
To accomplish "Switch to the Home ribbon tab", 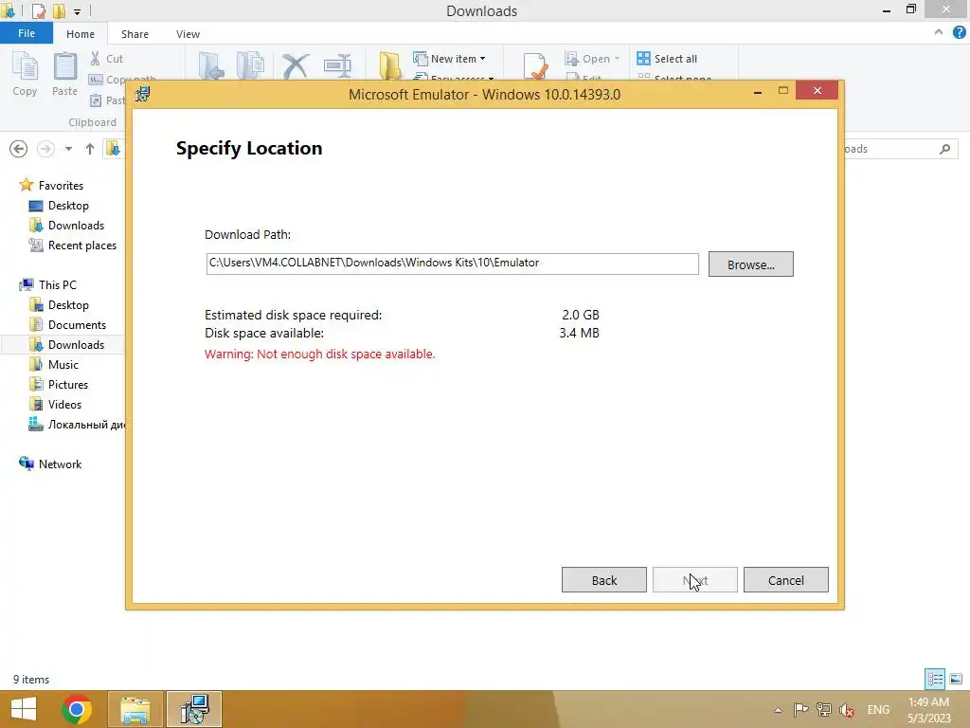I will pos(81,34).
